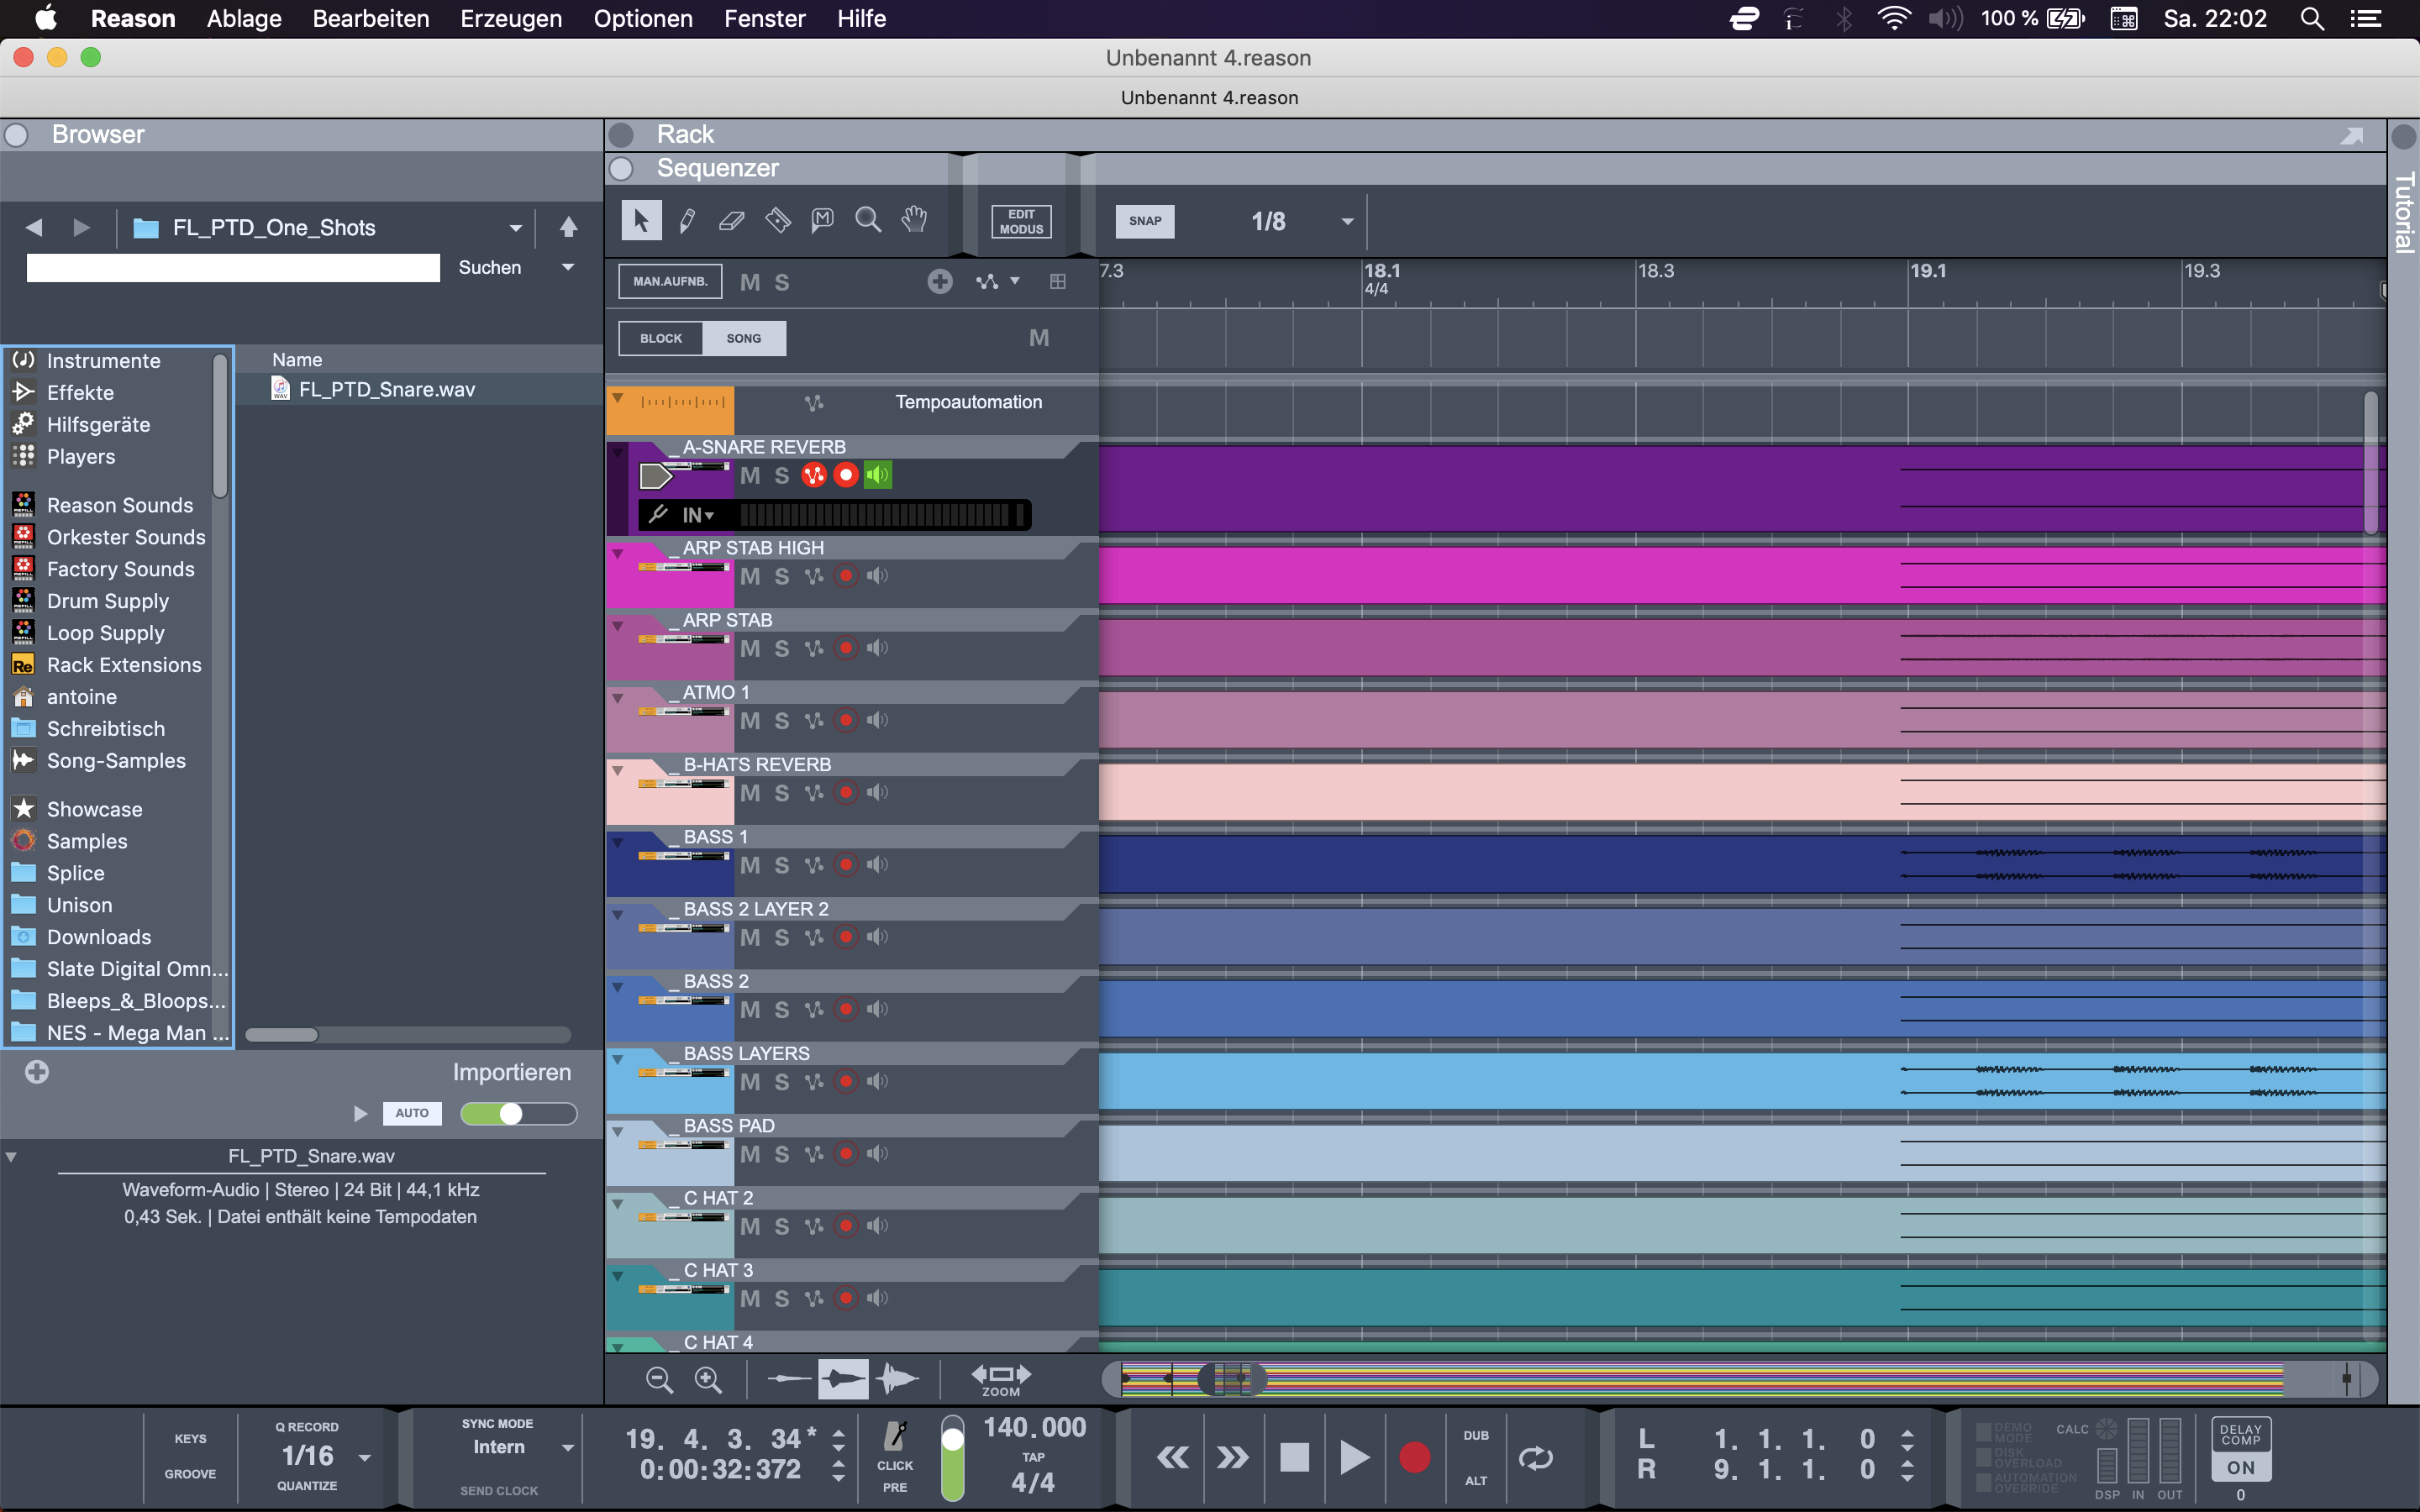Select the eraser tool
The image size is (2420, 1512).
pyautogui.click(x=732, y=220)
